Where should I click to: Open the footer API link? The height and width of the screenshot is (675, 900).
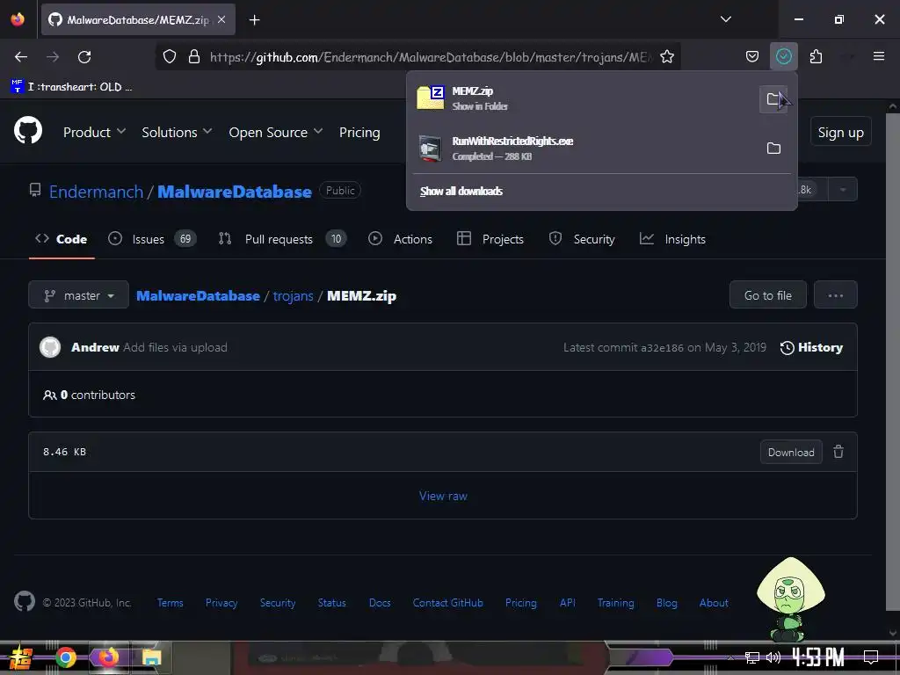click(567, 603)
